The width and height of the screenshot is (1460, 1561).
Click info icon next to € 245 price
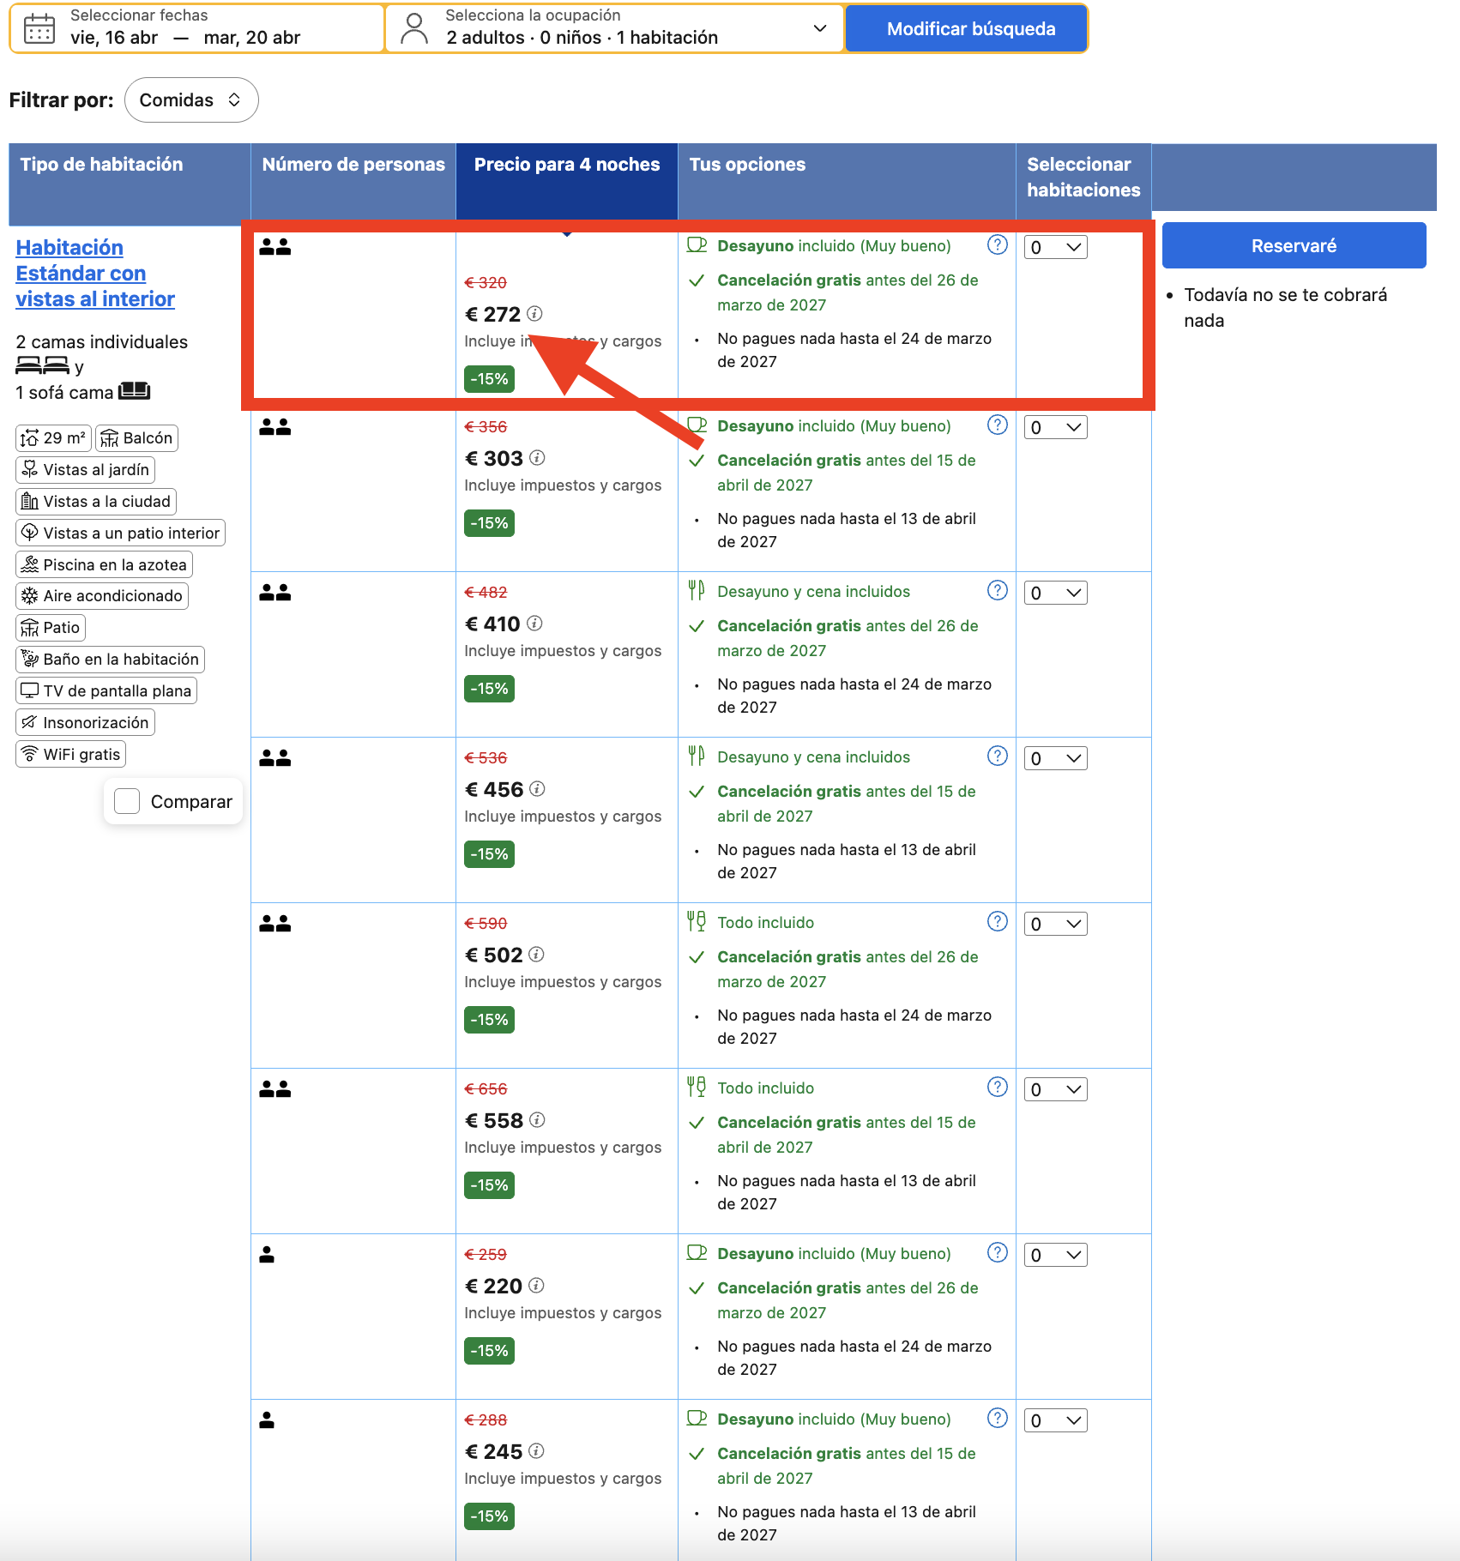coord(536,1451)
